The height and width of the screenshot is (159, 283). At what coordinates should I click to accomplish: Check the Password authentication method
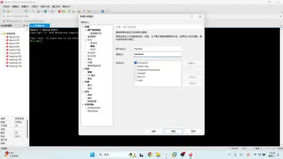[x=136, y=63]
